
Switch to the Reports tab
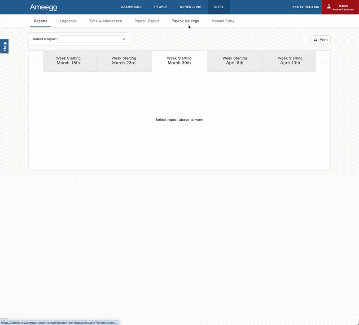tap(40, 21)
